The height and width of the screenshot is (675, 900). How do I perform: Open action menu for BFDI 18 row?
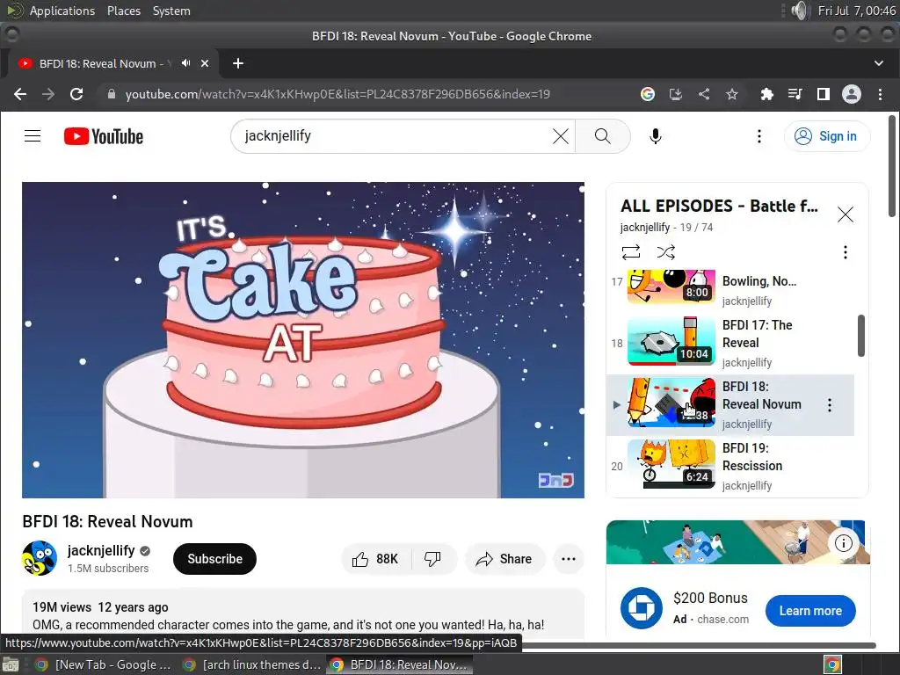(830, 405)
